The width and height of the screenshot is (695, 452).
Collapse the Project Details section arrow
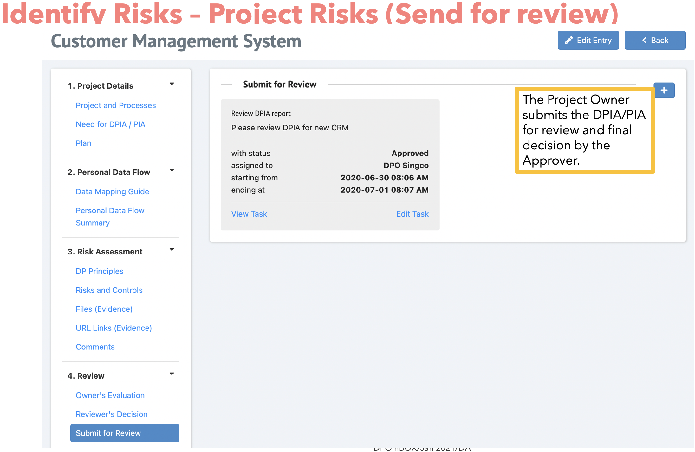point(172,84)
